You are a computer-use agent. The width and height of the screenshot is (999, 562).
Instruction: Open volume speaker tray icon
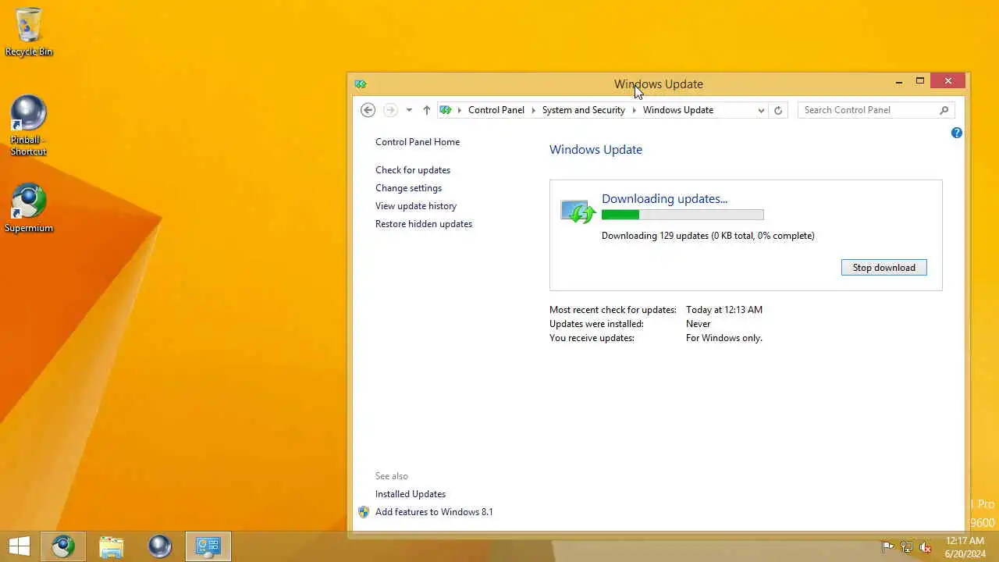[926, 547]
